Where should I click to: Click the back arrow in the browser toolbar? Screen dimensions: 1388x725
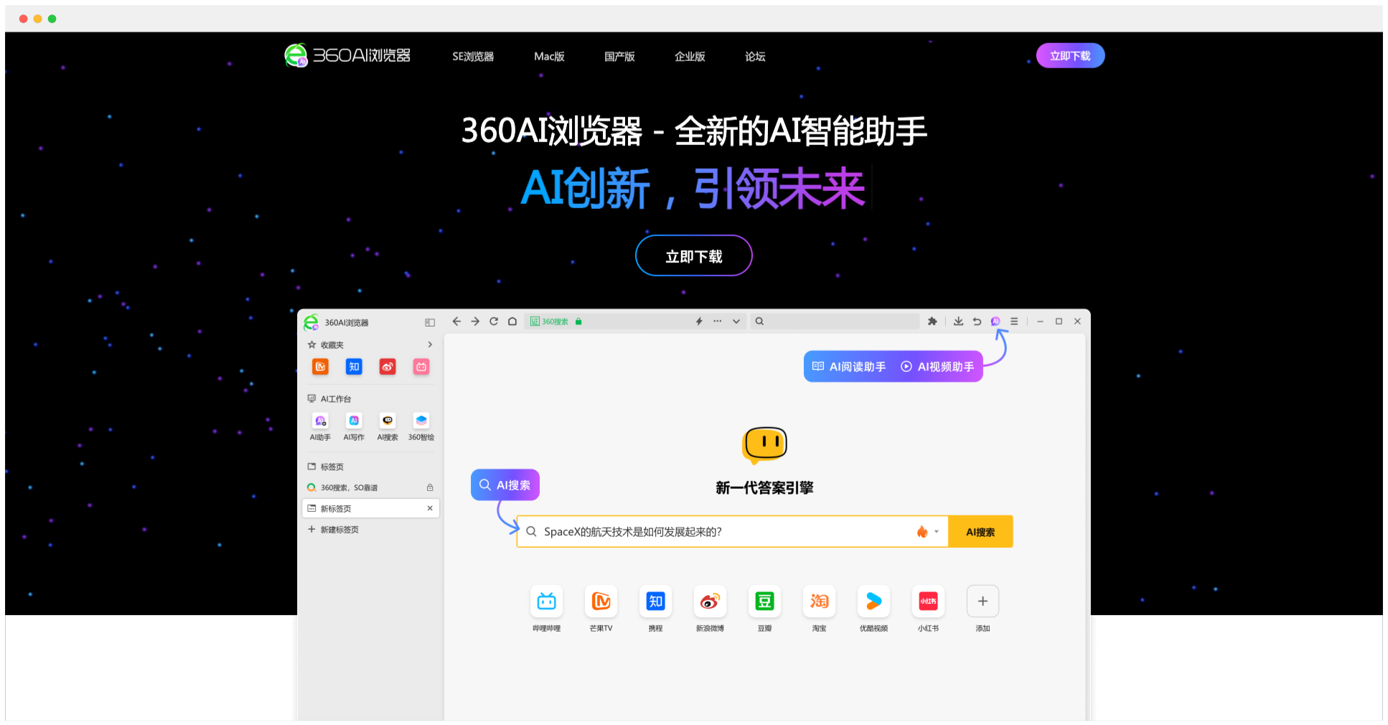(456, 322)
